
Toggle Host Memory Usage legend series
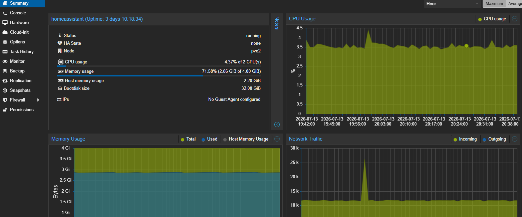click(246, 139)
